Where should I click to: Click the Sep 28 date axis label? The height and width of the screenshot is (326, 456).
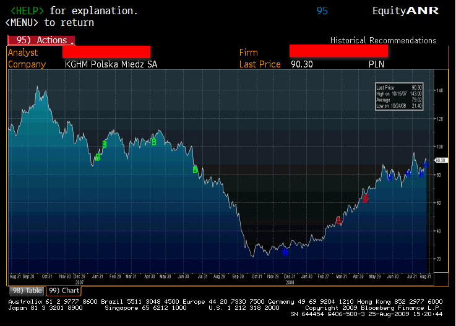coord(28,277)
